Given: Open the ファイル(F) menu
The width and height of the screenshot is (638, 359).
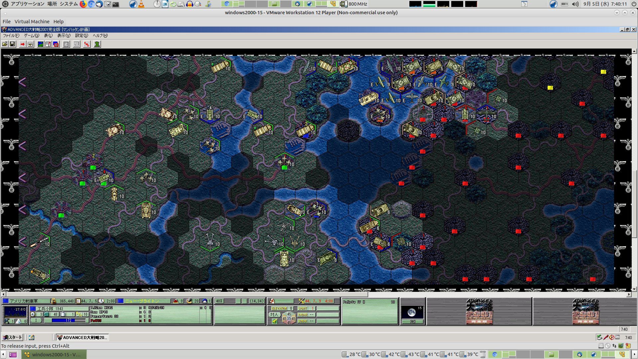Looking at the screenshot, I should click(11, 36).
